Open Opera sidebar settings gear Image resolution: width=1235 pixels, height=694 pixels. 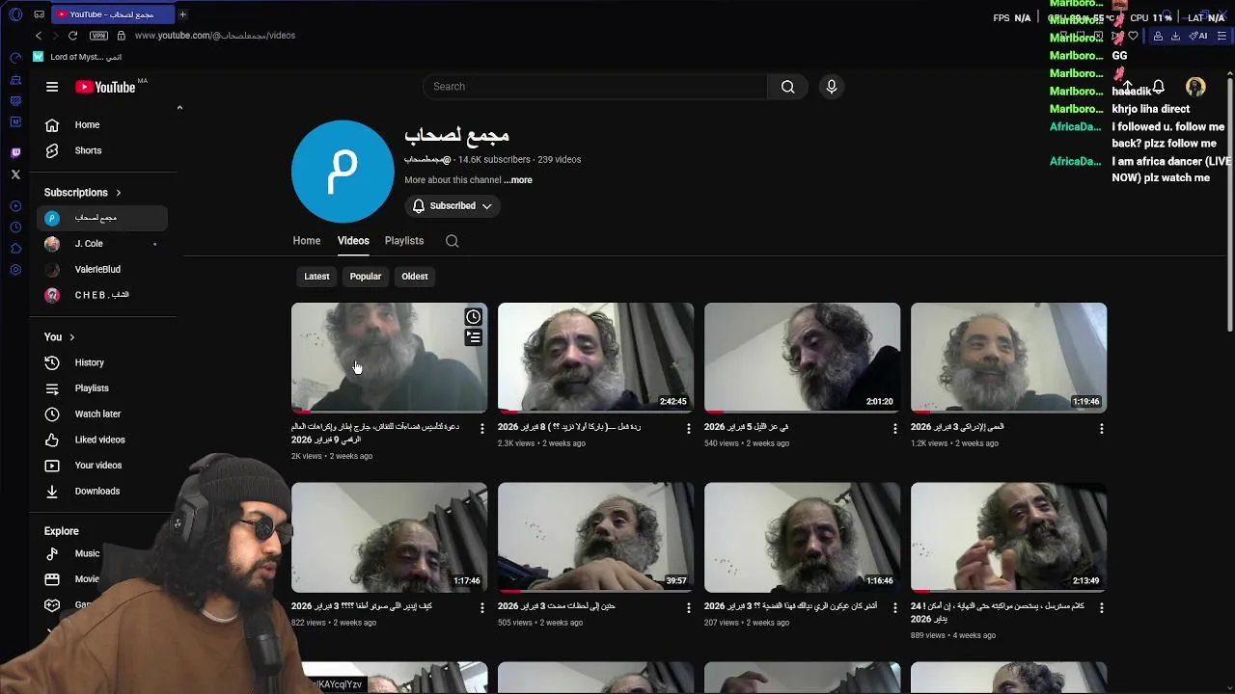pyautogui.click(x=15, y=270)
